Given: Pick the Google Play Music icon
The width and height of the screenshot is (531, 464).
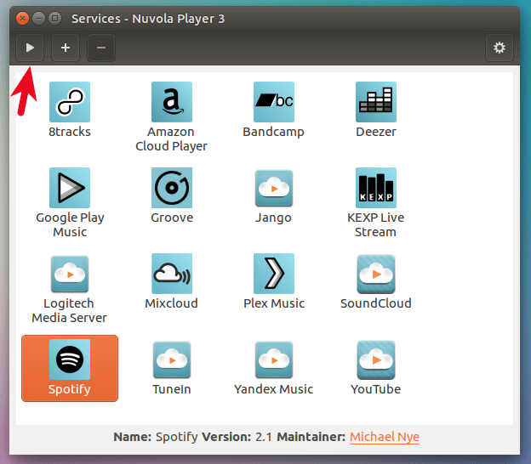Looking at the screenshot, I should point(70,189).
